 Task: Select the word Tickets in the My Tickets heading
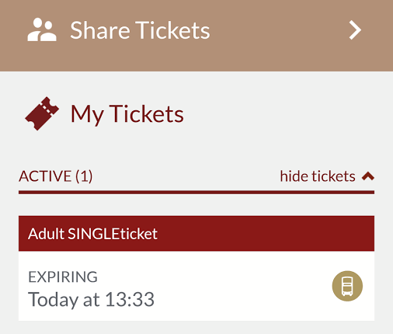pos(147,113)
